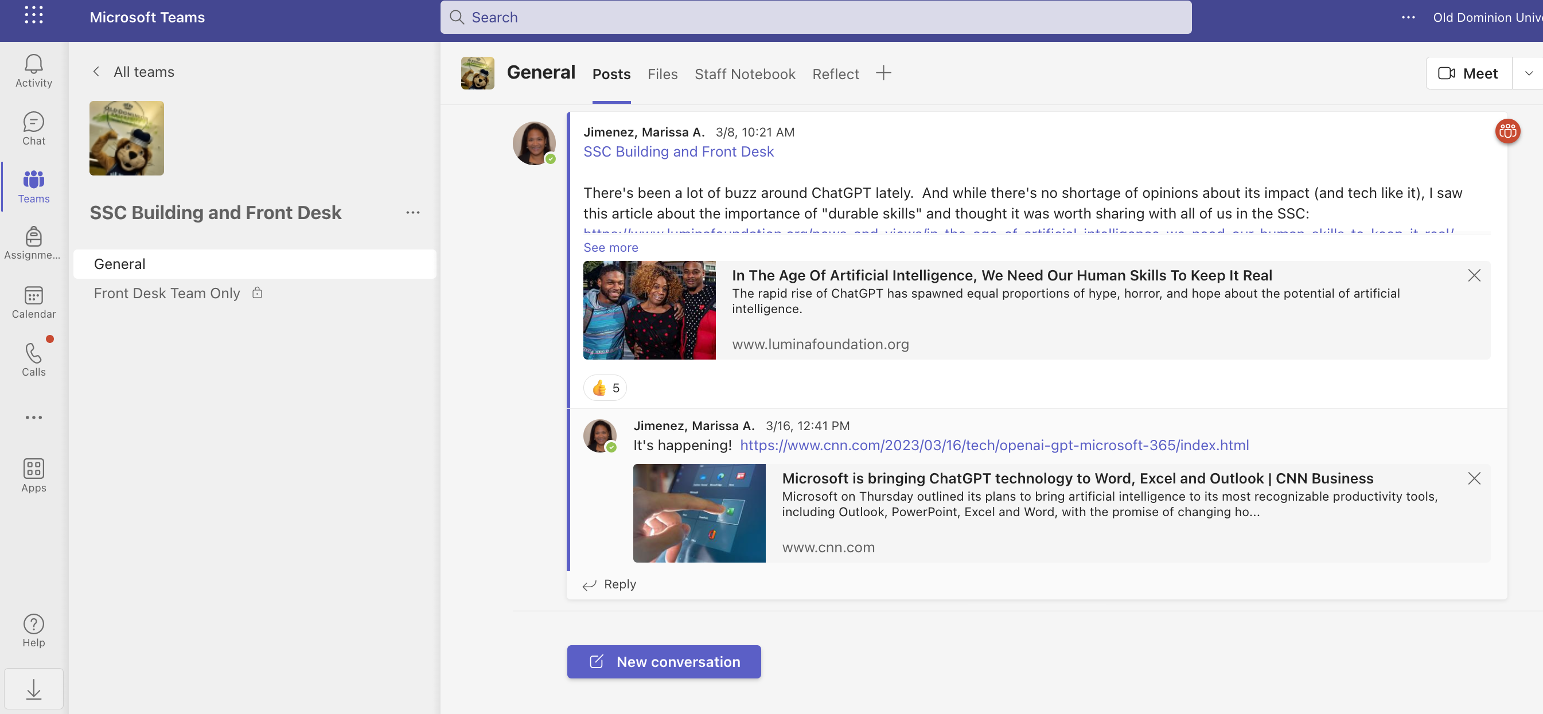Click the SSC team mascot picture
The height and width of the screenshot is (714, 1543).
126,138
